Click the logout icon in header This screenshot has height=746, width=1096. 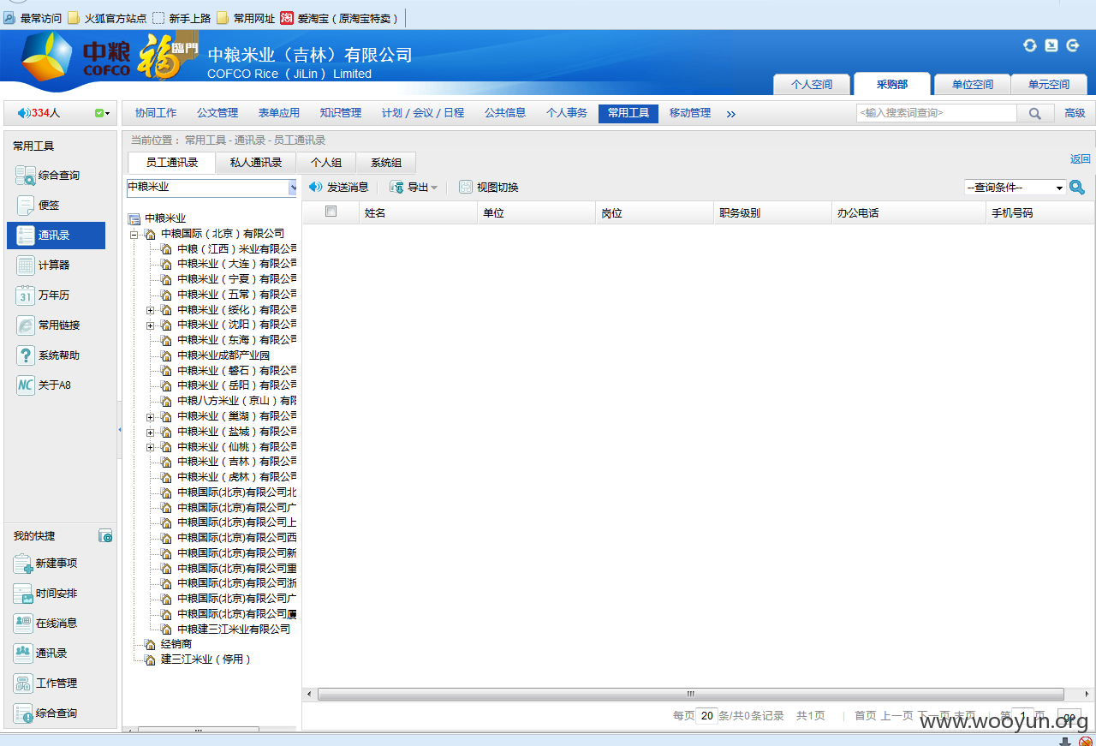click(1073, 45)
